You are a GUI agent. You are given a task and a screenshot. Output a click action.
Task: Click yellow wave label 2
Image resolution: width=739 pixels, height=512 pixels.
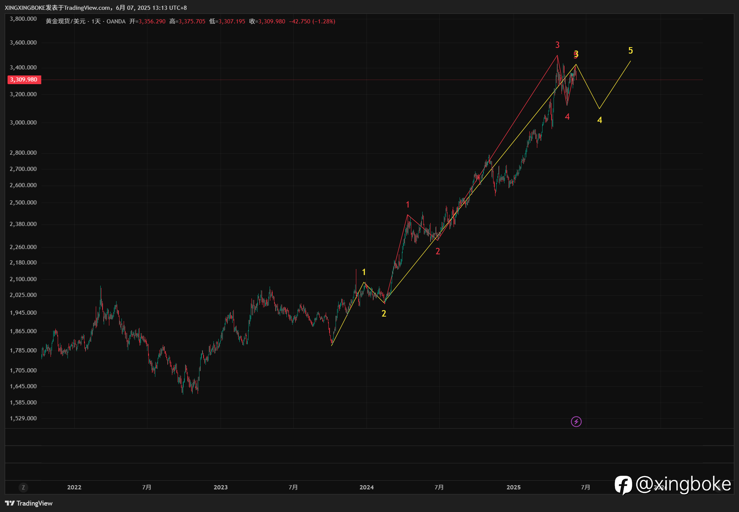[383, 314]
